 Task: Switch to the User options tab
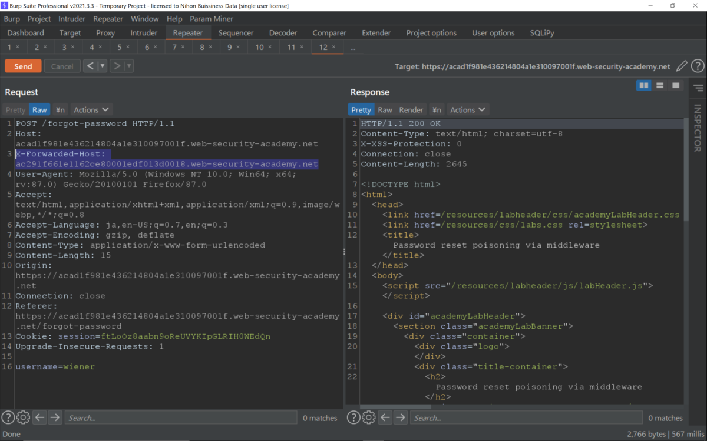(493, 33)
